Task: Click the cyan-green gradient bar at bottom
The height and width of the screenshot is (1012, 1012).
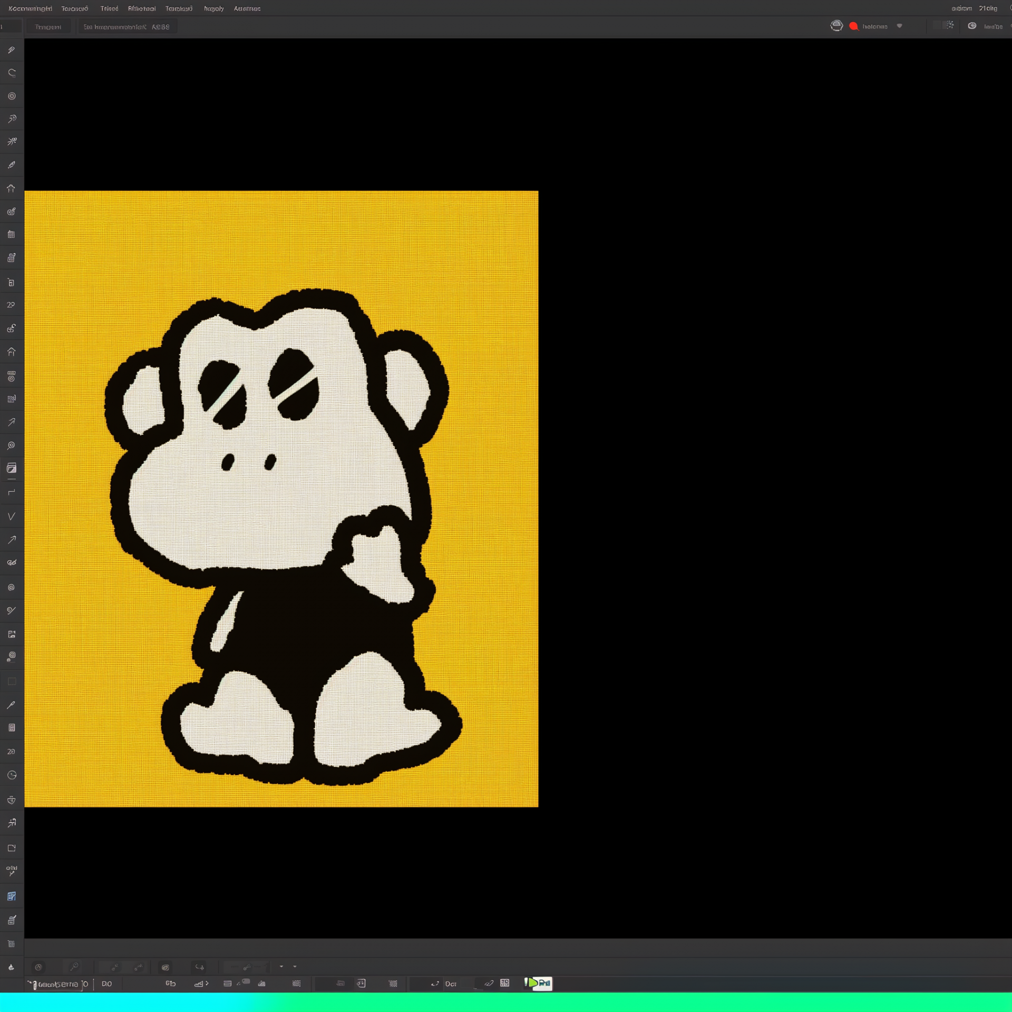Action: coord(506,1002)
